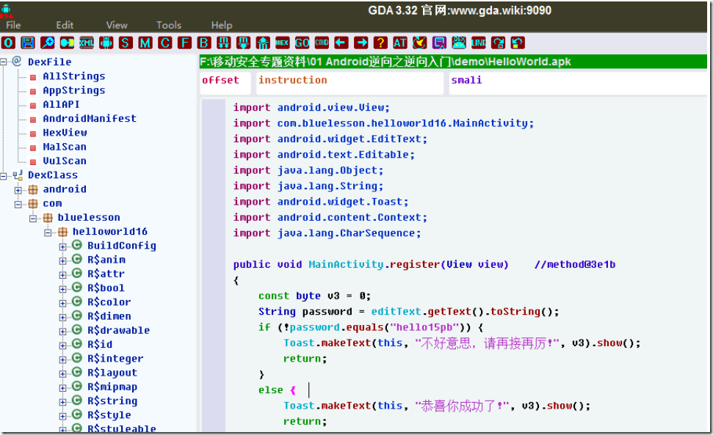Click the 'O' open file toolbar icon
Image resolution: width=713 pixels, height=435 pixels.
[8, 43]
